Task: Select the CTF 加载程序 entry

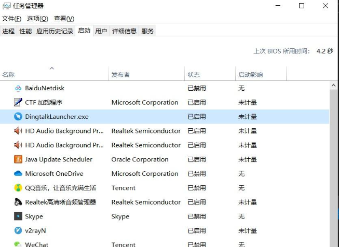Action: (44, 102)
